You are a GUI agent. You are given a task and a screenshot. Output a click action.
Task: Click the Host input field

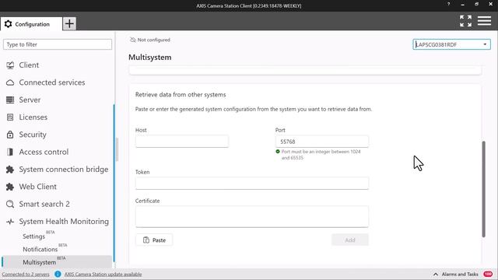pos(181,142)
